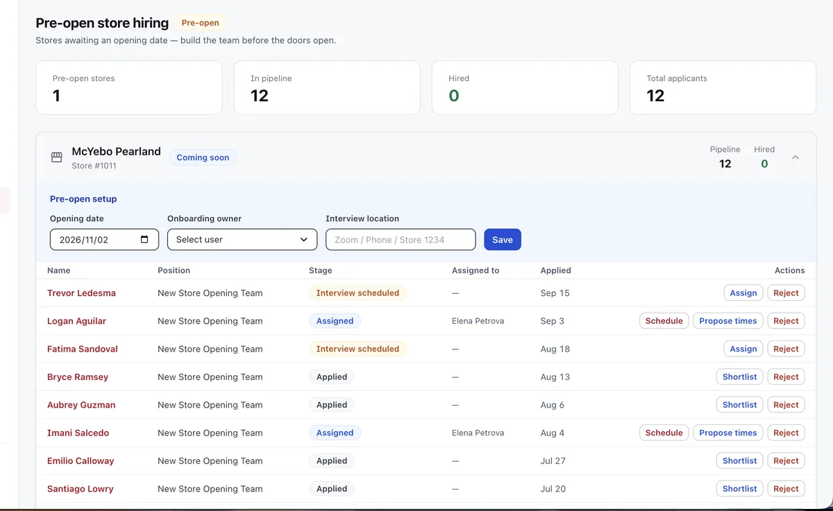This screenshot has height=511, width=833.
Task: Click Elena Petrova in Imani Salcedo's row
Action: click(478, 433)
